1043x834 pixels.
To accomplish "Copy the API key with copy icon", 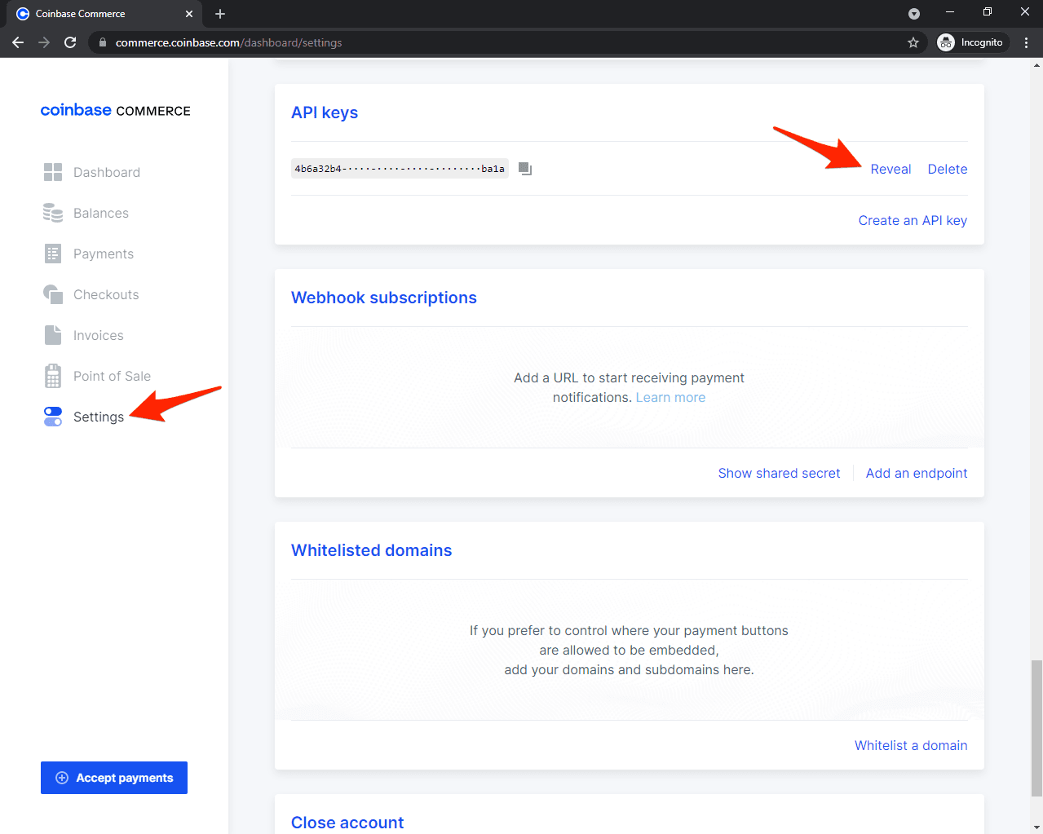I will click(x=525, y=169).
